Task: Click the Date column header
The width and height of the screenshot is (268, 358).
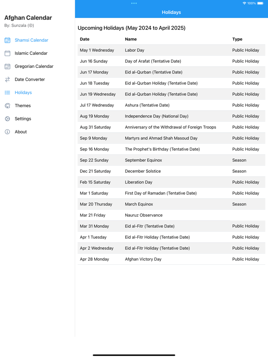Action: pos(85,39)
